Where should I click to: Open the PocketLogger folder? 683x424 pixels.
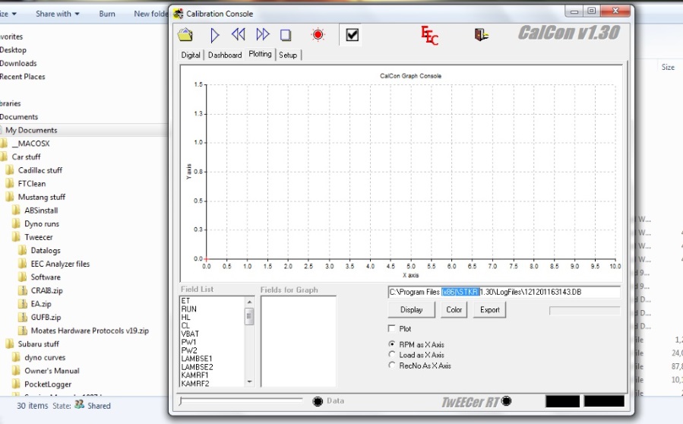(x=48, y=384)
